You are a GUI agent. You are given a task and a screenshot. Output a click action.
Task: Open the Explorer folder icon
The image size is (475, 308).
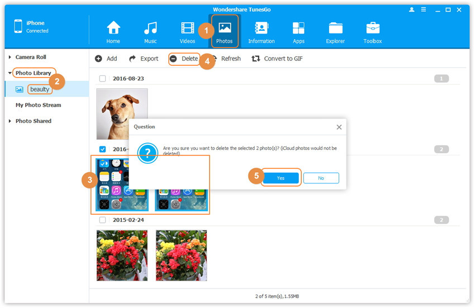335,28
